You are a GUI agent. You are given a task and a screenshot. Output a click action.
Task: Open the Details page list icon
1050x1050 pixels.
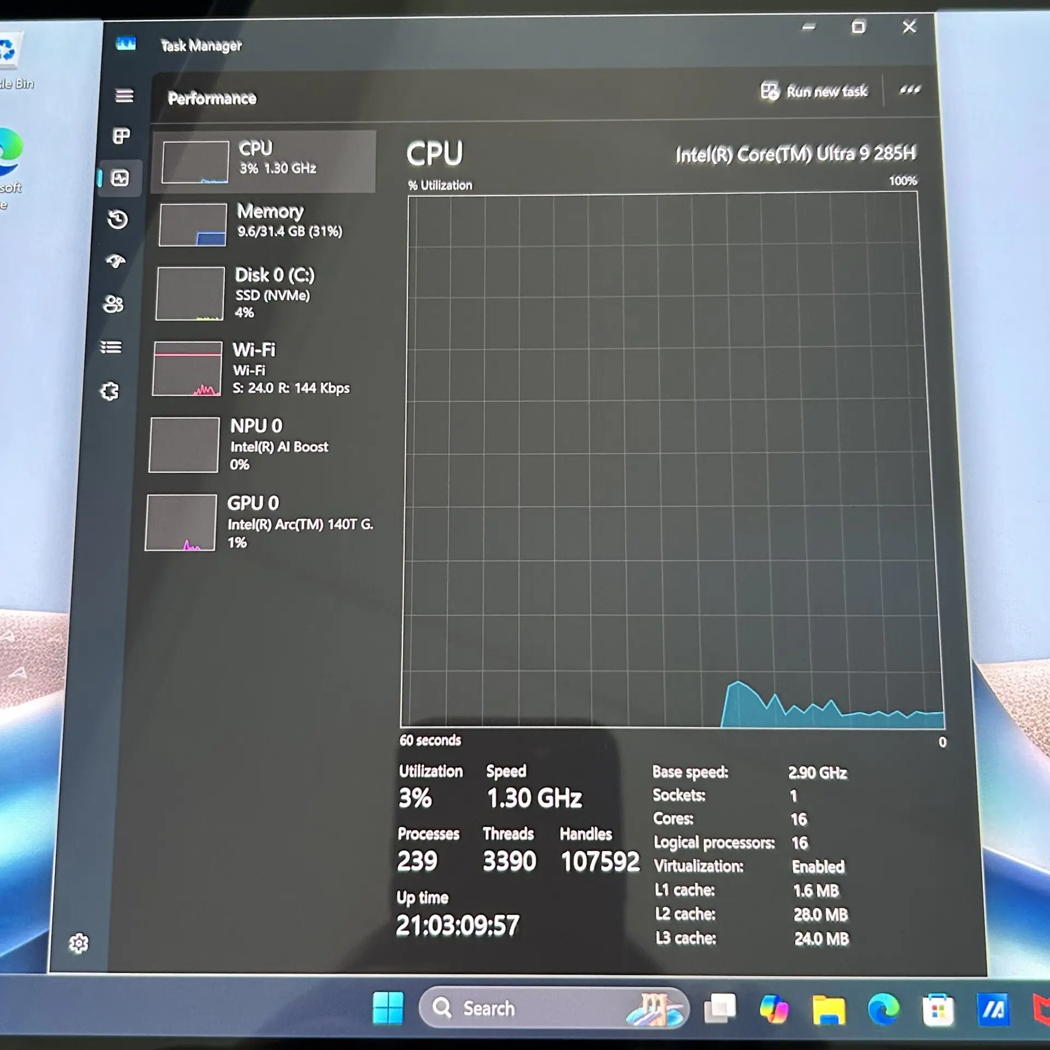coord(111,347)
